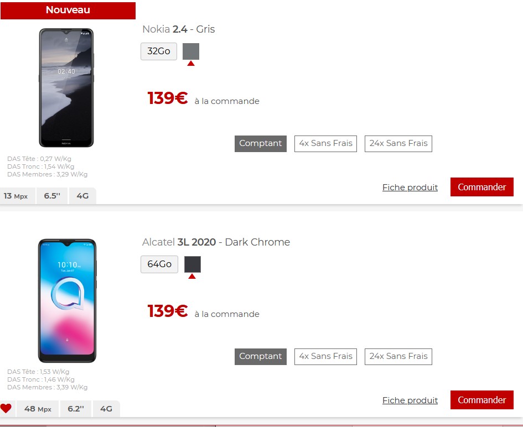The image size is (523, 427).
Task: Click Commander button for Nokia 2.4
Action: point(481,187)
